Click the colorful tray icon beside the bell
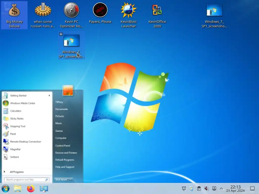259x194 pixels. click(191, 188)
